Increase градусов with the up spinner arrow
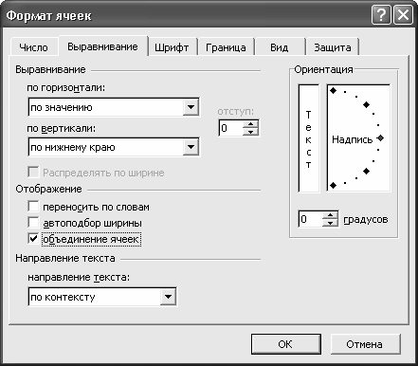Screen dimensions: 418x366 (330, 215)
